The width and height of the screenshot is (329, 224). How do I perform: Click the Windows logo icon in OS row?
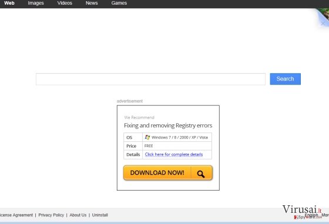pos(147,137)
